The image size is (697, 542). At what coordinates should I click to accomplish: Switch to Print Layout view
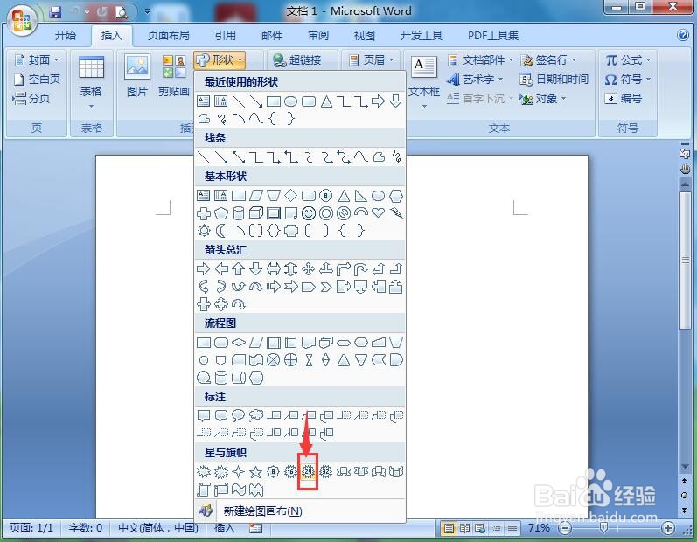449,528
